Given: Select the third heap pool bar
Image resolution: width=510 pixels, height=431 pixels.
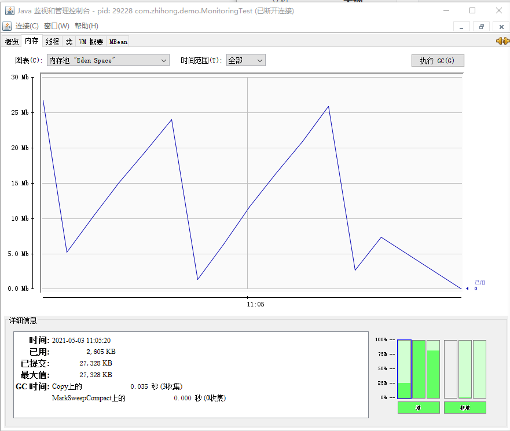Looking at the screenshot, I should [433, 369].
